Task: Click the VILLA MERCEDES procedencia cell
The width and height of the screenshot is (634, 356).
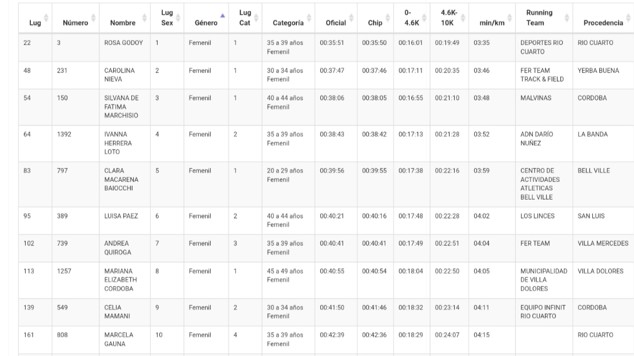Action: click(x=603, y=244)
